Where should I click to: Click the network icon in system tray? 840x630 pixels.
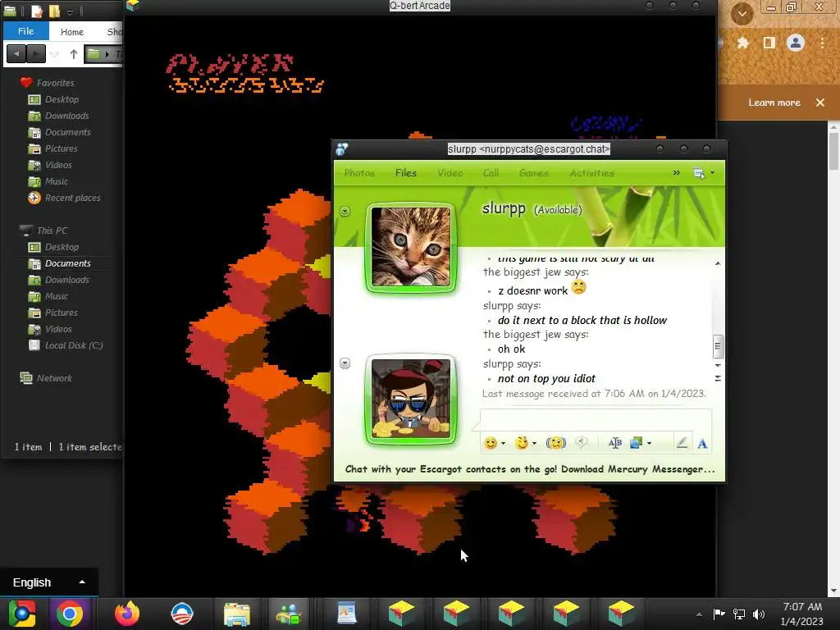(x=739, y=614)
